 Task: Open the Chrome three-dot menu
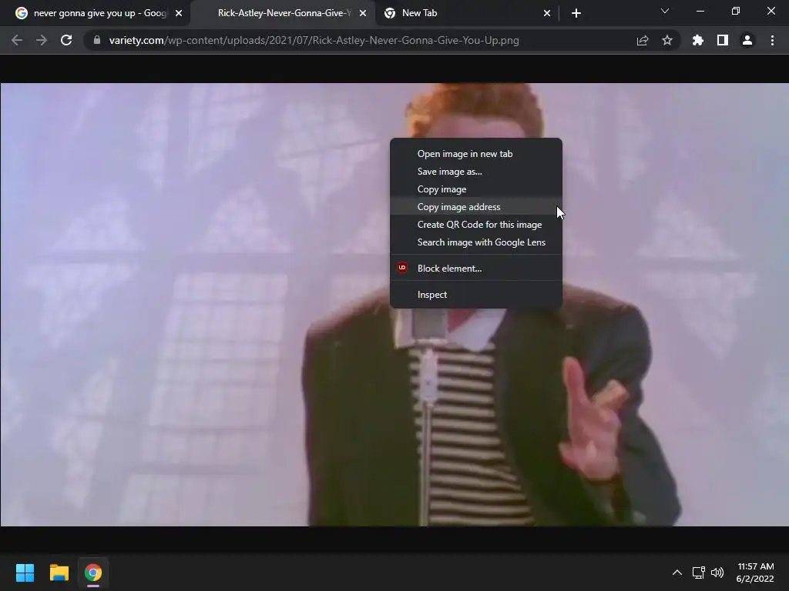coord(772,40)
